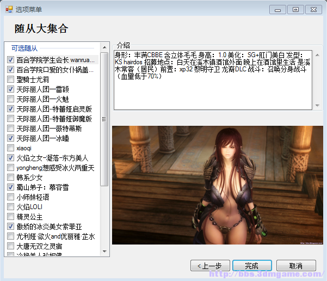The image size is (327, 281).
Task: Click inside the 介绍 description text box
Action: [x=213, y=80]
